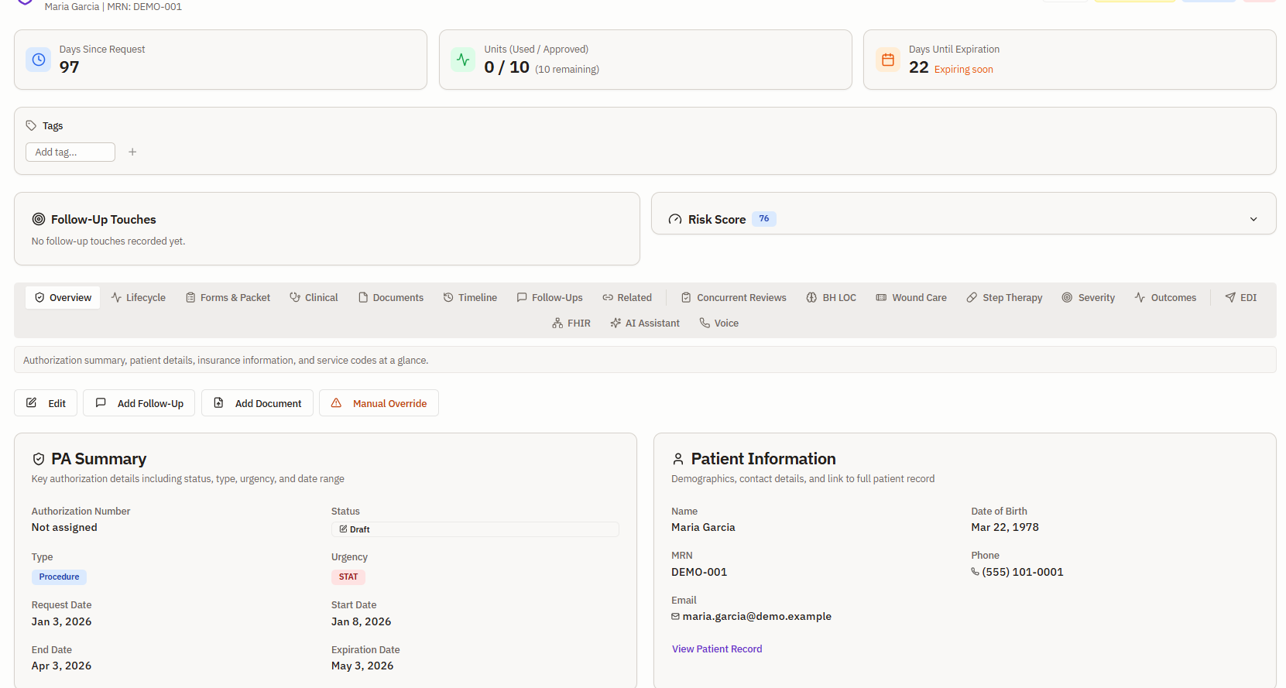The width and height of the screenshot is (1286, 688).
Task: Click the gauge icon beside Risk Score
Action: (x=675, y=220)
